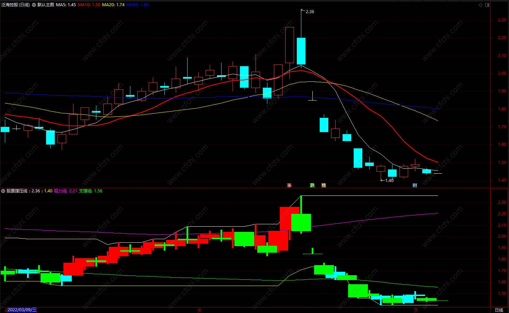Click the blue MA60: 1.80 label
The height and width of the screenshot is (313, 509).
pyautogui.click(x=138, y=5)
